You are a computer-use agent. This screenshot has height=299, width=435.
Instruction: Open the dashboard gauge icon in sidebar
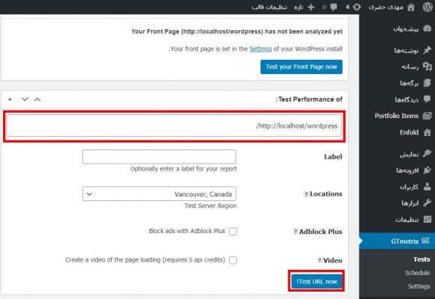point(428,28)
